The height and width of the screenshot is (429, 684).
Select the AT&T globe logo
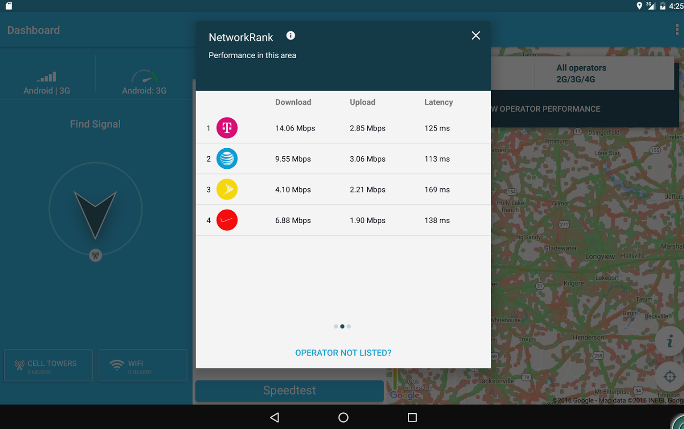227,159
